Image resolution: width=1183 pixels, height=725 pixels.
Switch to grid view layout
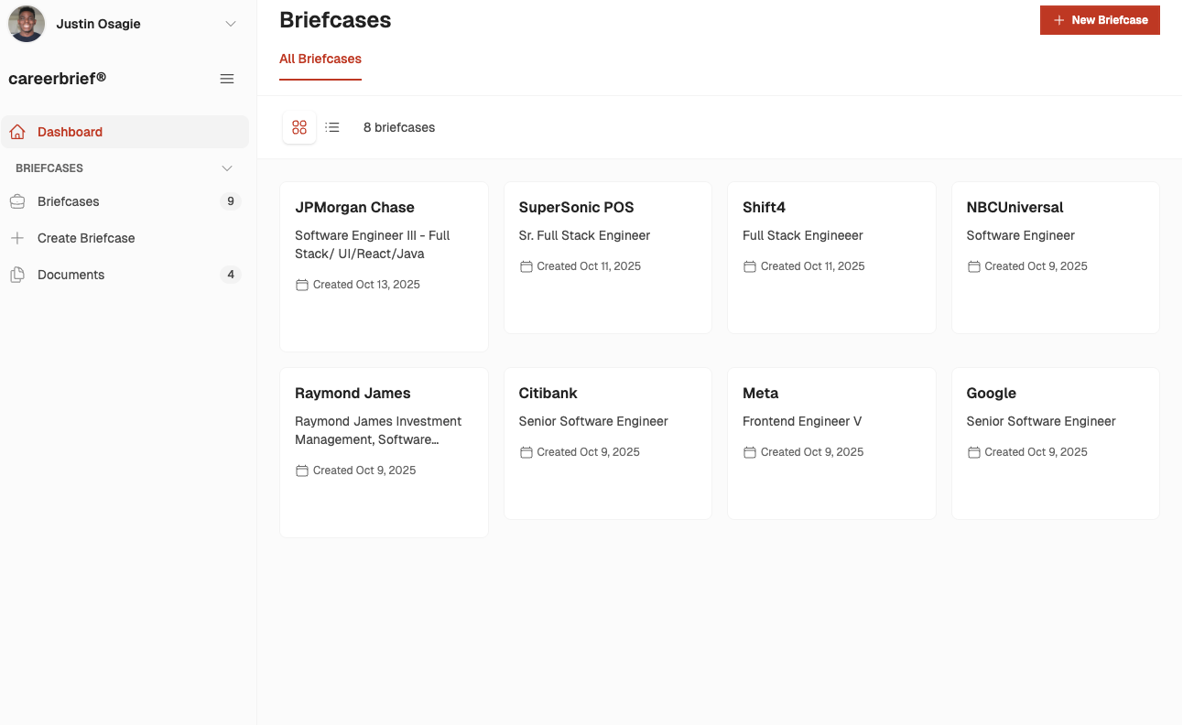pos(299,127)
